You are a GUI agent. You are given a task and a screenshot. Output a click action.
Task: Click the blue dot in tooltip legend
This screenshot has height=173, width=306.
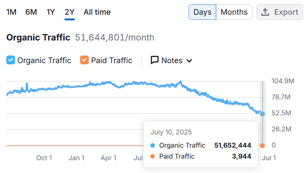(153, 146)
